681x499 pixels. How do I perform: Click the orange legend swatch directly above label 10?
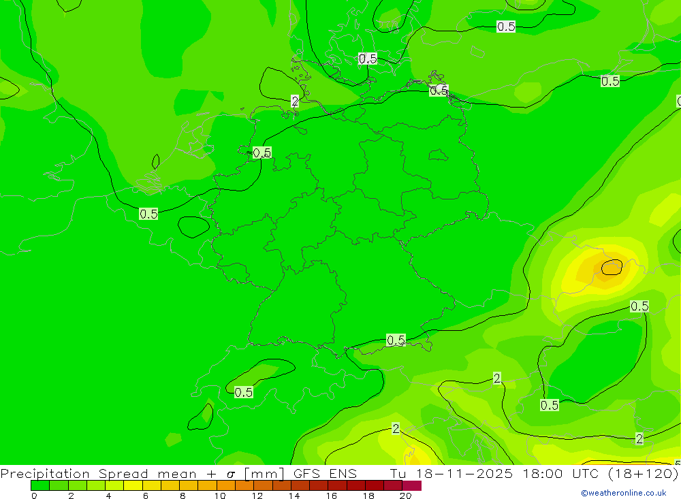pyautogui.click(x=226, y=485)
